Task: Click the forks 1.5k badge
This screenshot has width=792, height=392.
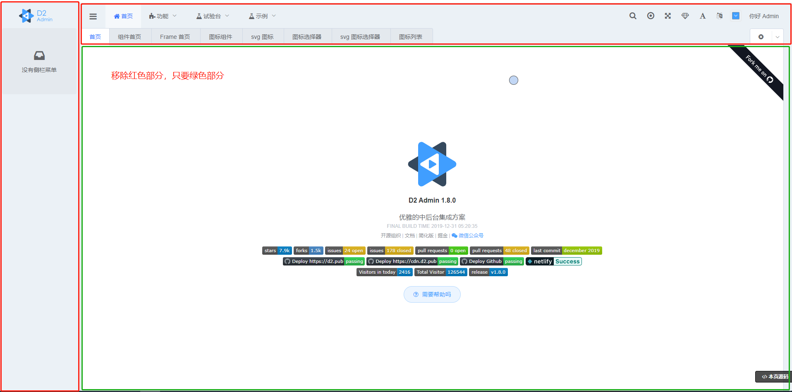Action: [x=309, y=251]
